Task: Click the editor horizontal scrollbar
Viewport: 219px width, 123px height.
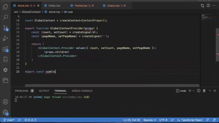Action: click(x=112, y=85)
